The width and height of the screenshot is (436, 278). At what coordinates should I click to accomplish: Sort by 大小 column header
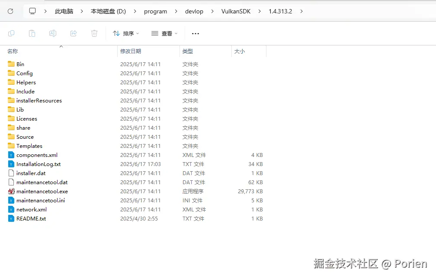coord(240,51)
